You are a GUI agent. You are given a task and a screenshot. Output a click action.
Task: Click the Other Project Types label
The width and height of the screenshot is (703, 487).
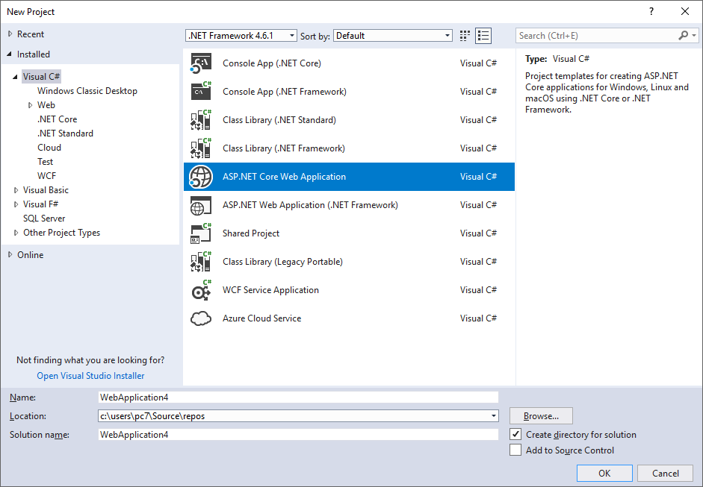61,233
